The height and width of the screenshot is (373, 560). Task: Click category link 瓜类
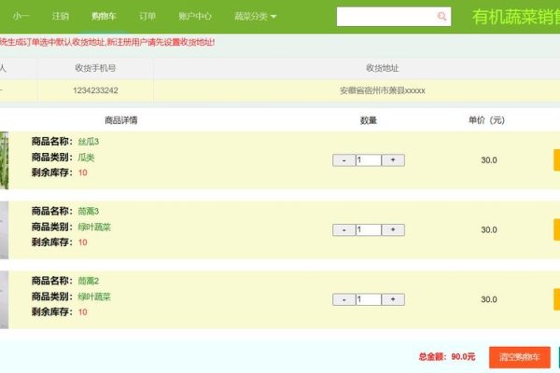click(86, 158)
